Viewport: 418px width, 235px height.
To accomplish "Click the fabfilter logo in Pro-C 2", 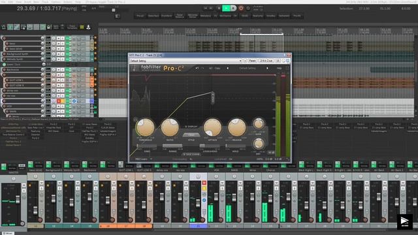I will (151, 67).
